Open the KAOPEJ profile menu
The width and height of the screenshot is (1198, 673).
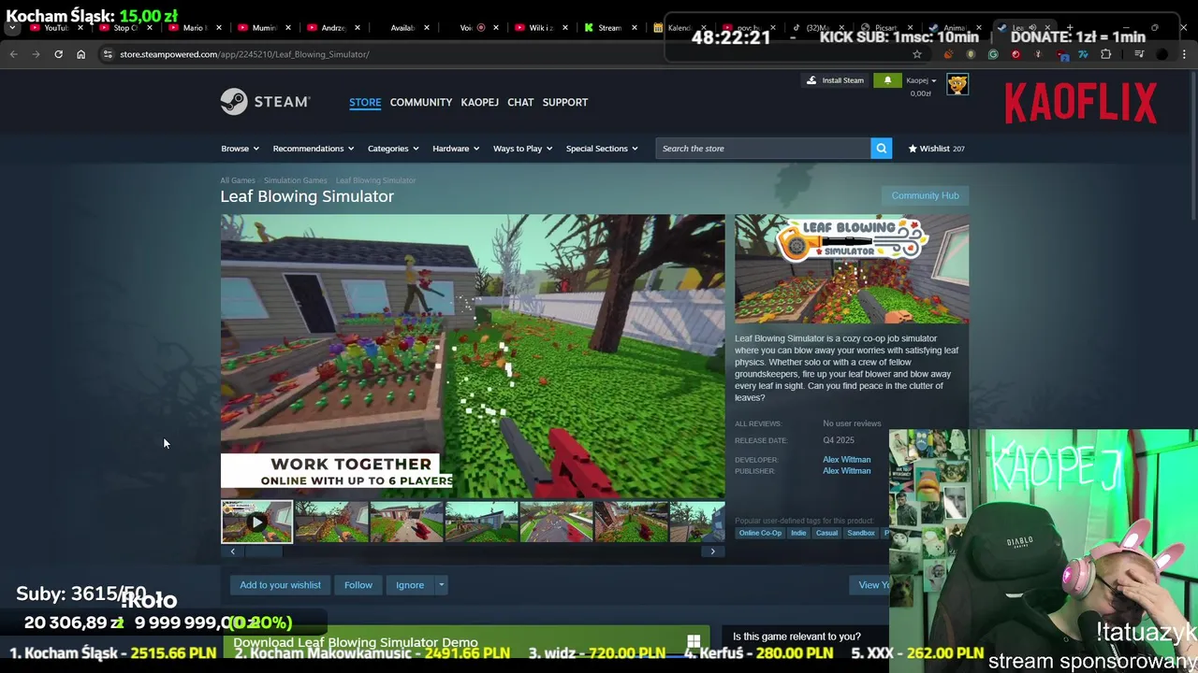click(479, 102)
